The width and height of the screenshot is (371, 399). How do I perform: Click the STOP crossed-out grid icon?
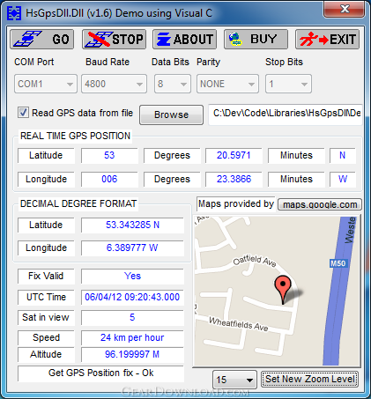tap(99, 39)
